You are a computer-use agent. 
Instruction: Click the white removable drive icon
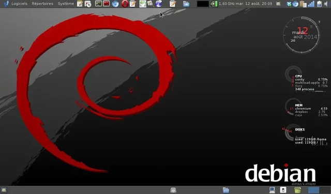point(283,190)
